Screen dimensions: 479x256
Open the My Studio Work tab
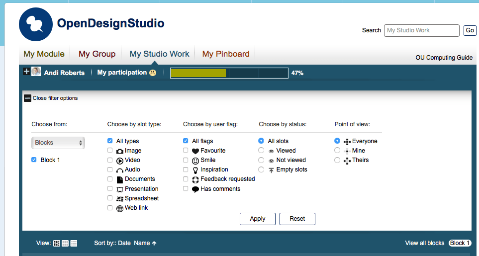[159, 54]
